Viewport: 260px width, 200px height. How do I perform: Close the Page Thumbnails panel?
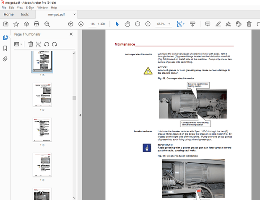pyautogui.click(x=71, y=34)
